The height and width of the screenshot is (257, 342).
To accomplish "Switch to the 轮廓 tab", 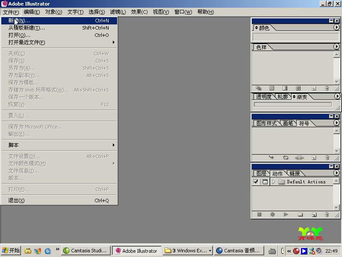I will 283,97.
